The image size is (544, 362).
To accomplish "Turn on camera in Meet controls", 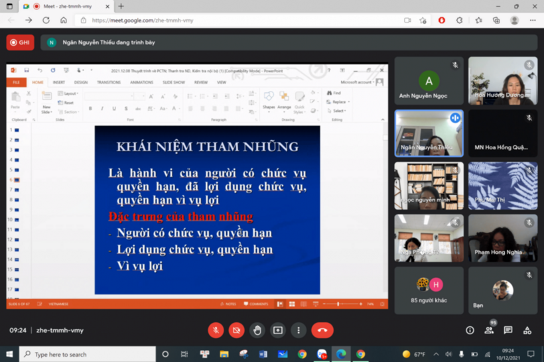I will pos(237,330).
